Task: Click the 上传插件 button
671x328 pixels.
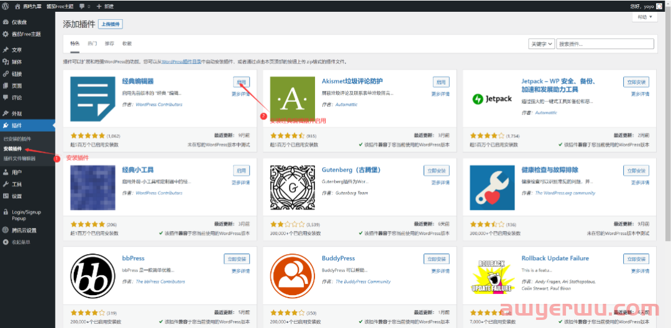Action: (x=111, y=24)
